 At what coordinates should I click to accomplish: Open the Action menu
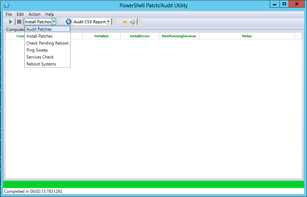pyautogui.click(x=34, y=14)
